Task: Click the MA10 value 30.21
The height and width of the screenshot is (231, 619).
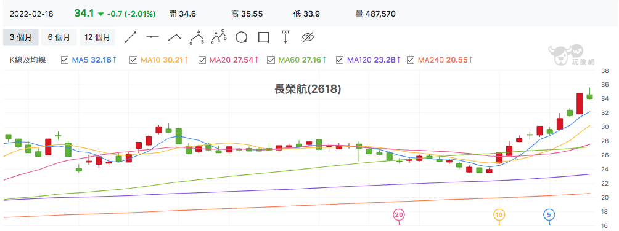Action: click(173, 60)
